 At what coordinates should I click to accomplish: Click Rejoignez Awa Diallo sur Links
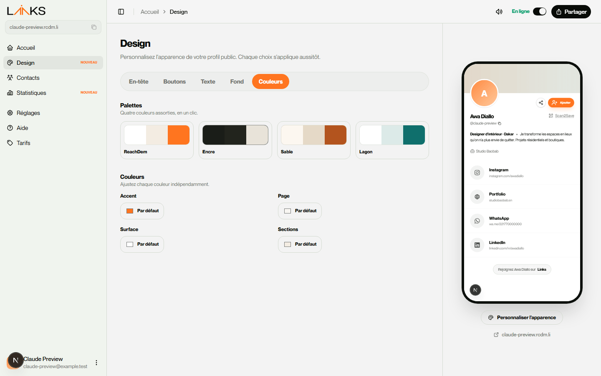click(x=522, y=269)
